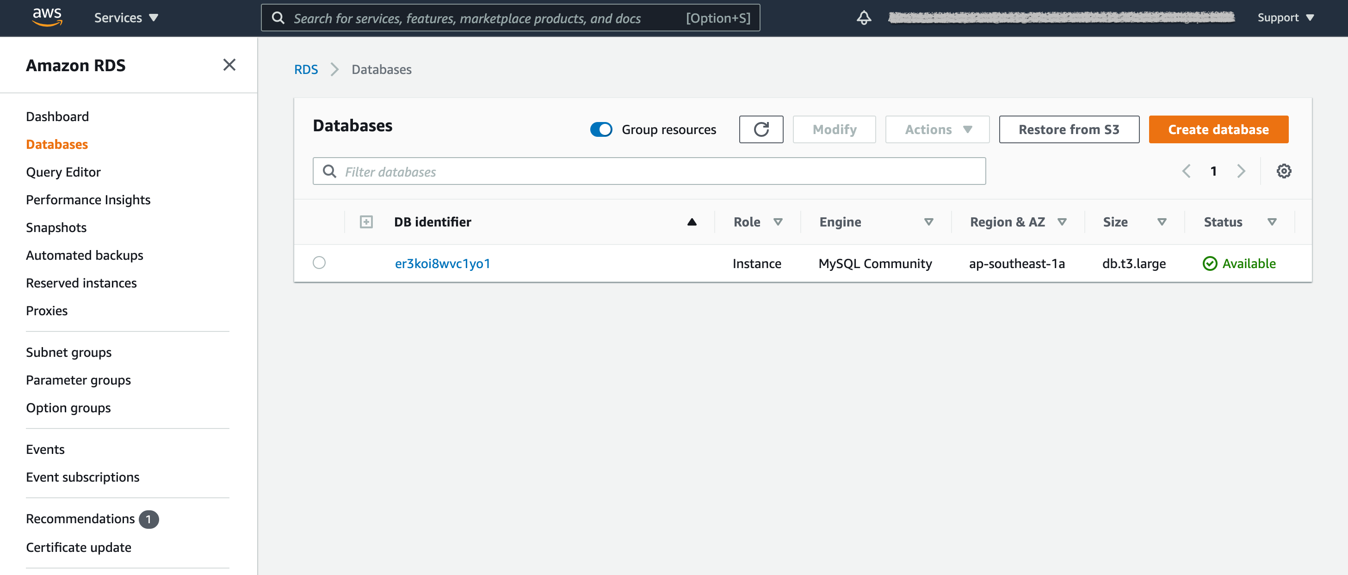Close the Amazon RDS sidebar panel
This screenshot has height=575, width=1348.
[229, 65]
